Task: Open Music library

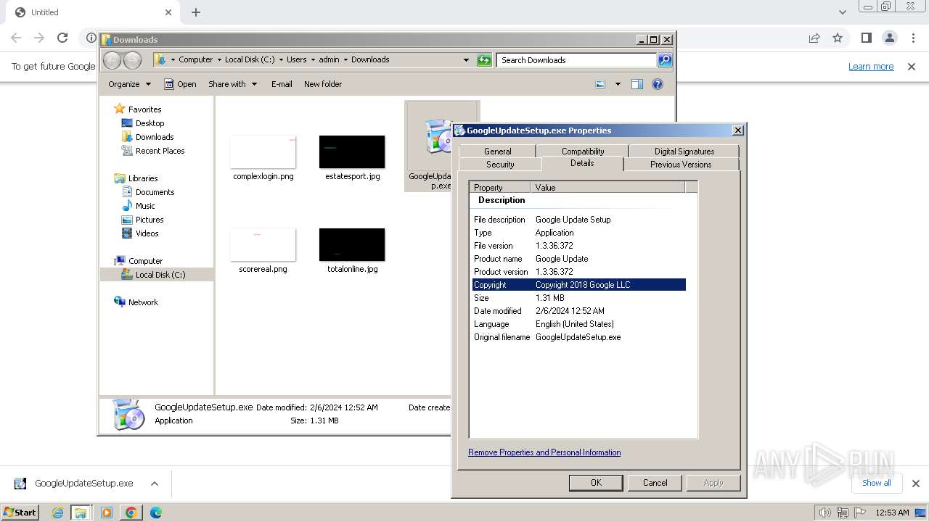Action: coord(145,206)
